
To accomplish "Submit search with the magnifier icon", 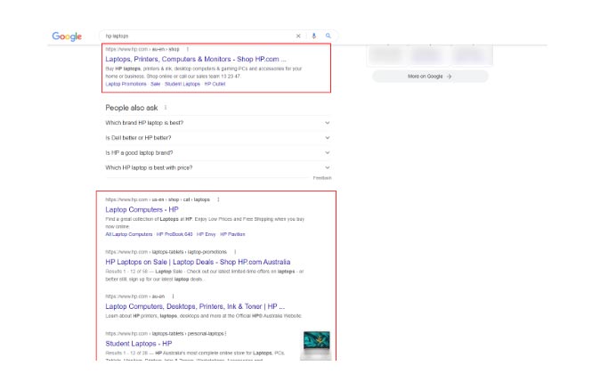I will coord(328,36).
